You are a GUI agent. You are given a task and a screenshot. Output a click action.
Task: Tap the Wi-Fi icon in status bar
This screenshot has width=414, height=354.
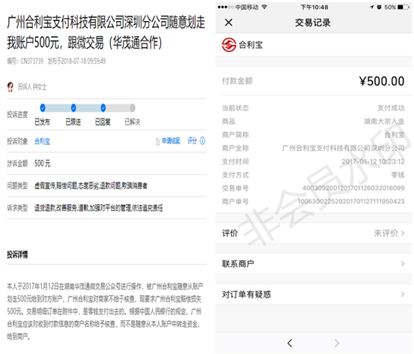coord(264,7)
